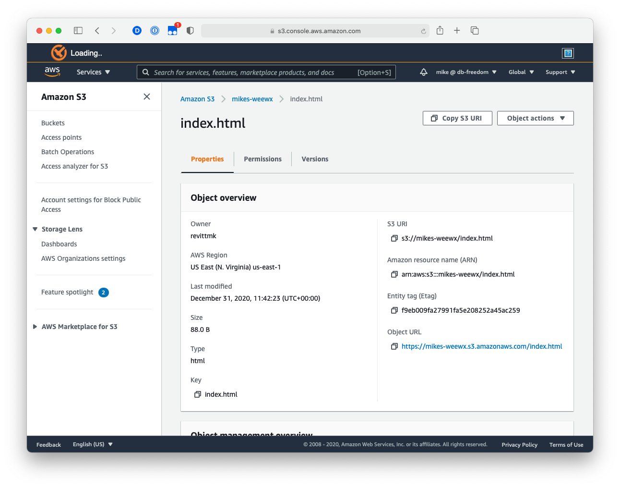The width and height of the screenshot is (620, 488).
Task: Select the owner value revittmk
Action: coord(203,236)
